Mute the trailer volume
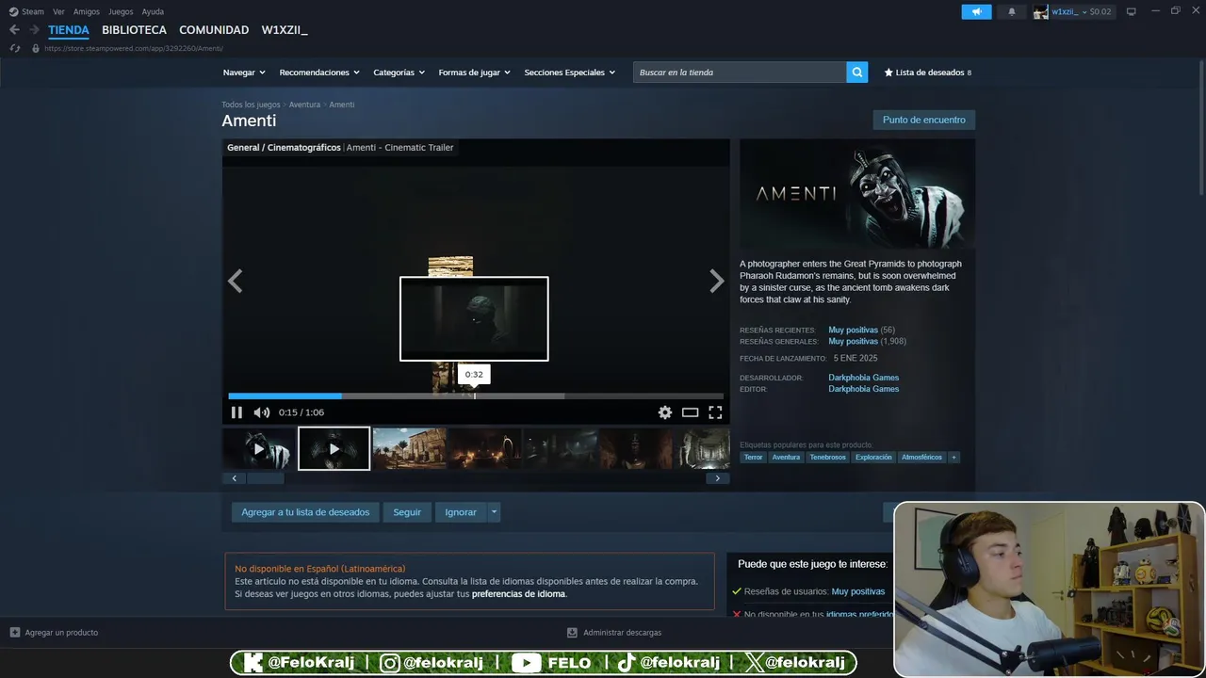 [x=261, y=412]
